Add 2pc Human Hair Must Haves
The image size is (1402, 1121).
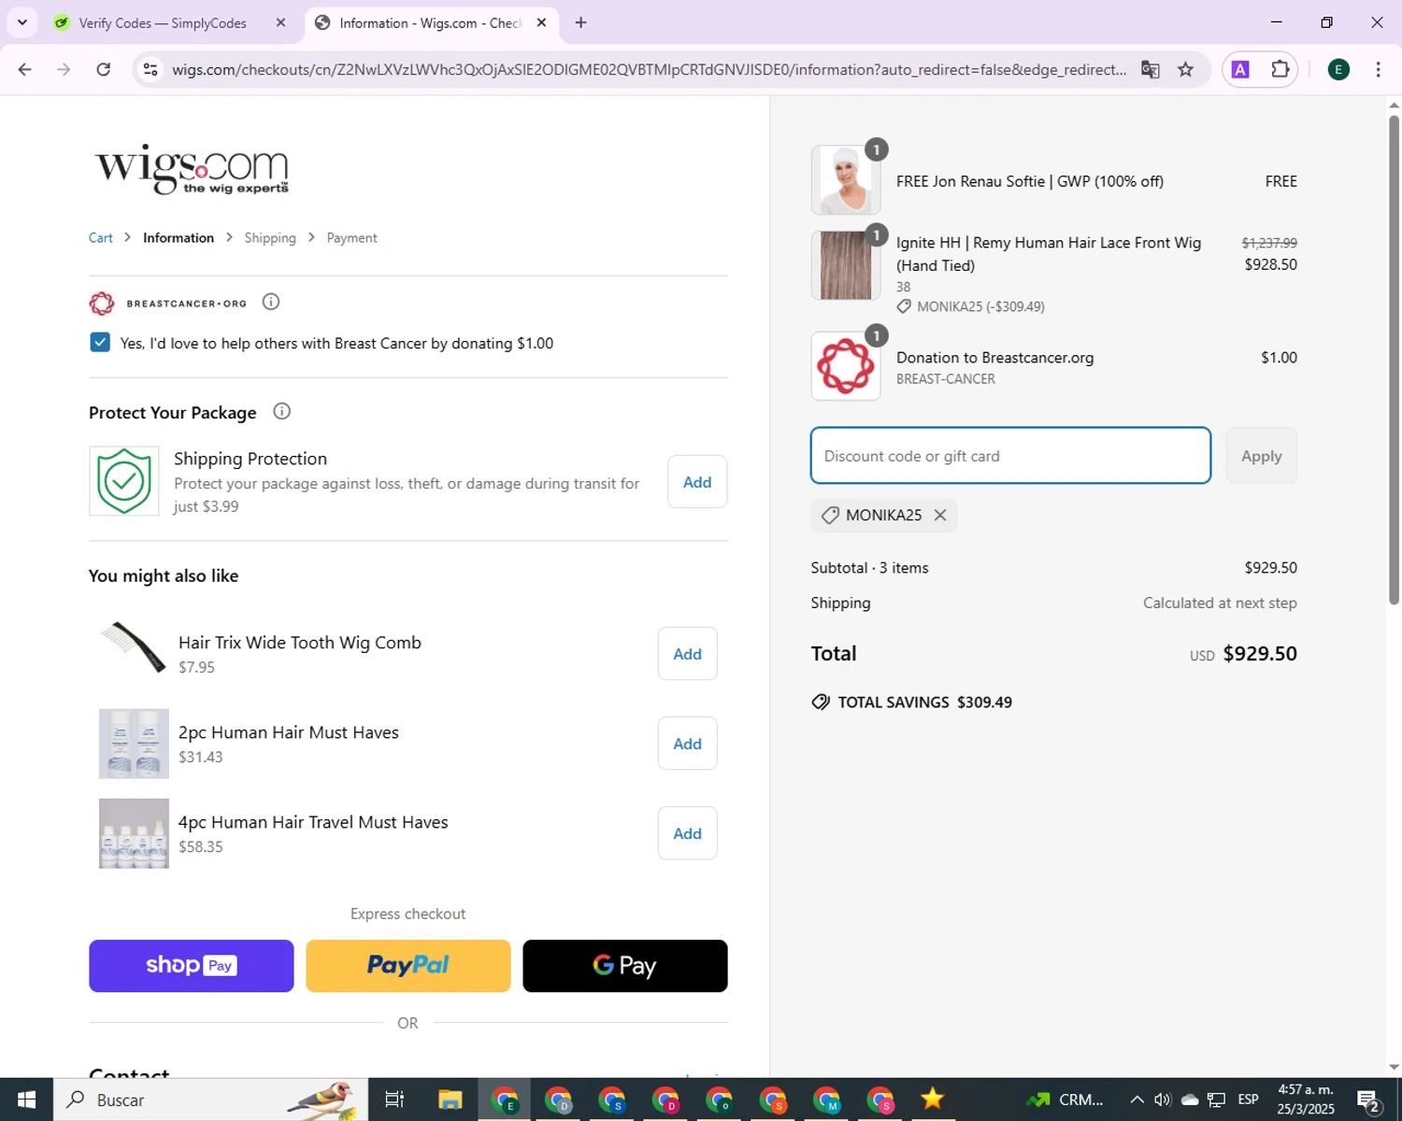[x=687, y=744]
